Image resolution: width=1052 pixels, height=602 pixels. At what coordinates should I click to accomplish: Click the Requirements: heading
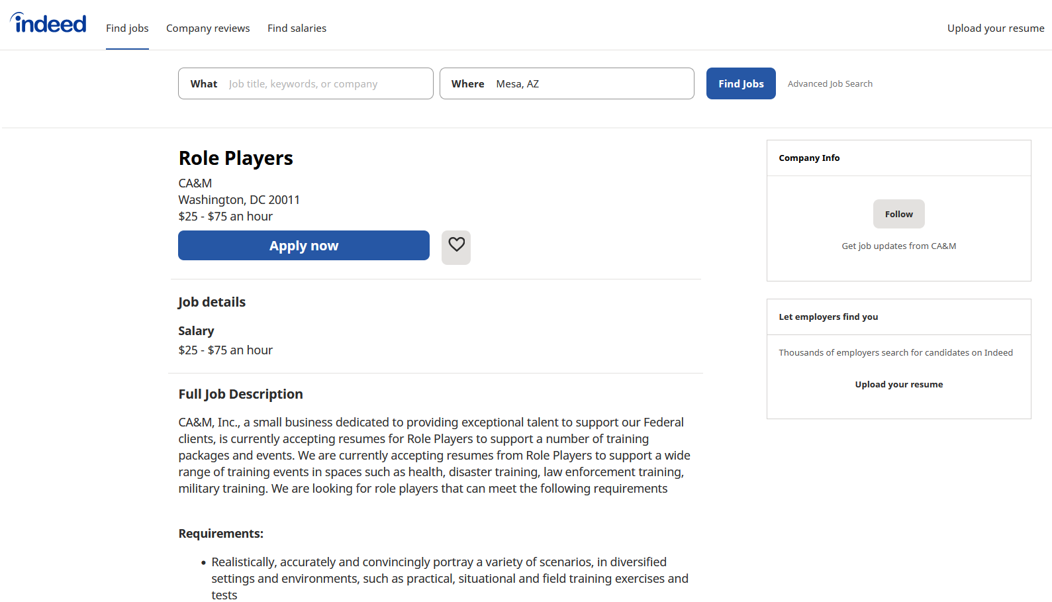221,534
